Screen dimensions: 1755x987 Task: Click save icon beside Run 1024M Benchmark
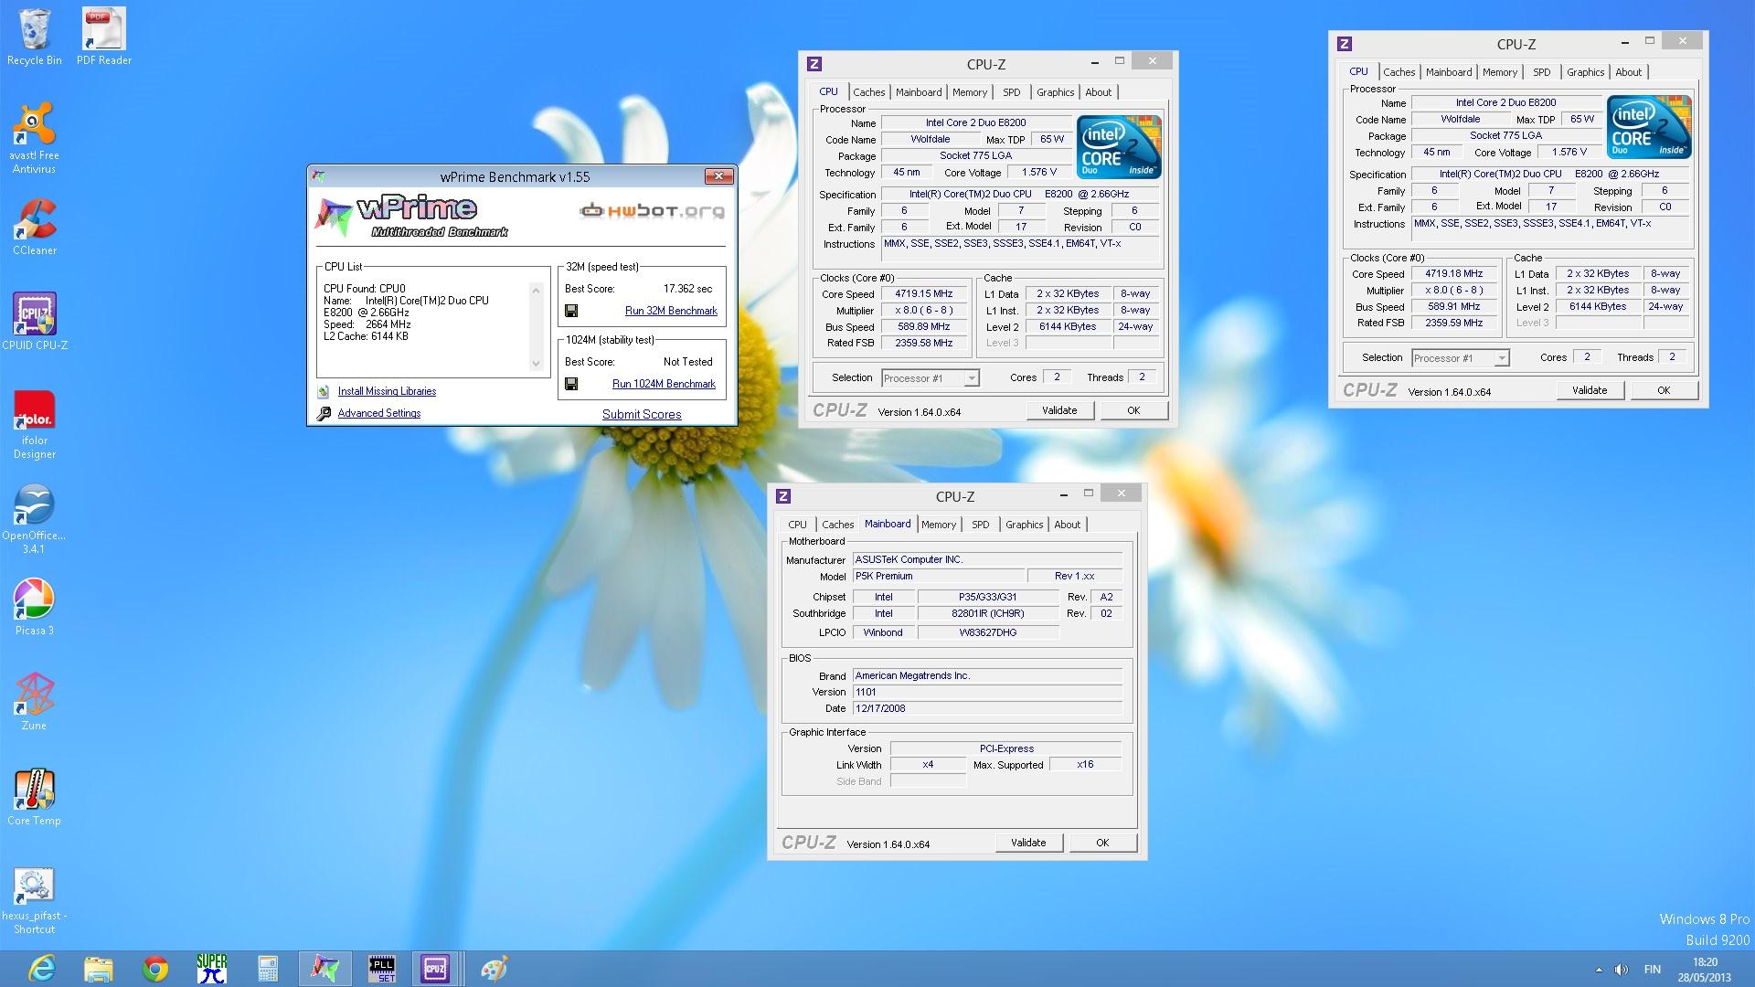571,384
